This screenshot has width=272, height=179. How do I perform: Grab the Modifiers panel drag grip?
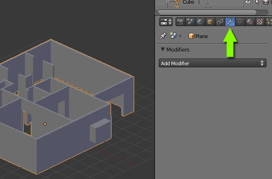coord(262,49)
